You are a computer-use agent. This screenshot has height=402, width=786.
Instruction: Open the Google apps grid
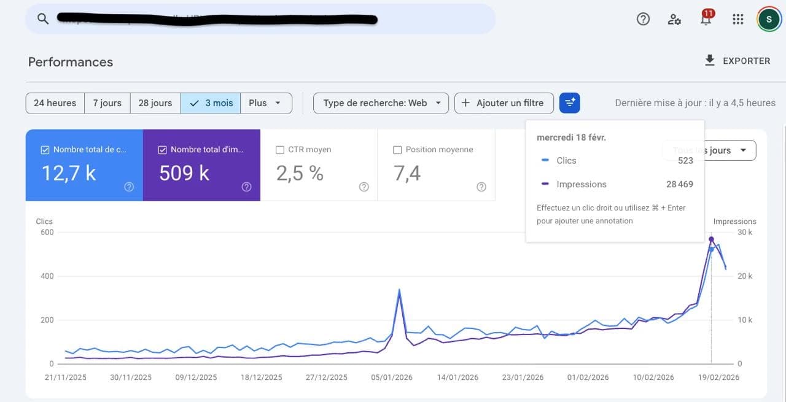tap(737, 18)
